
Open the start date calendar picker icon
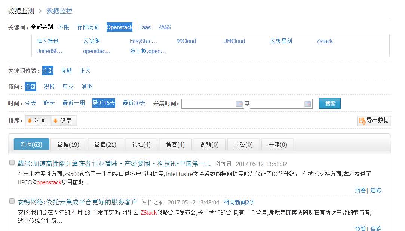click(239, 104)
